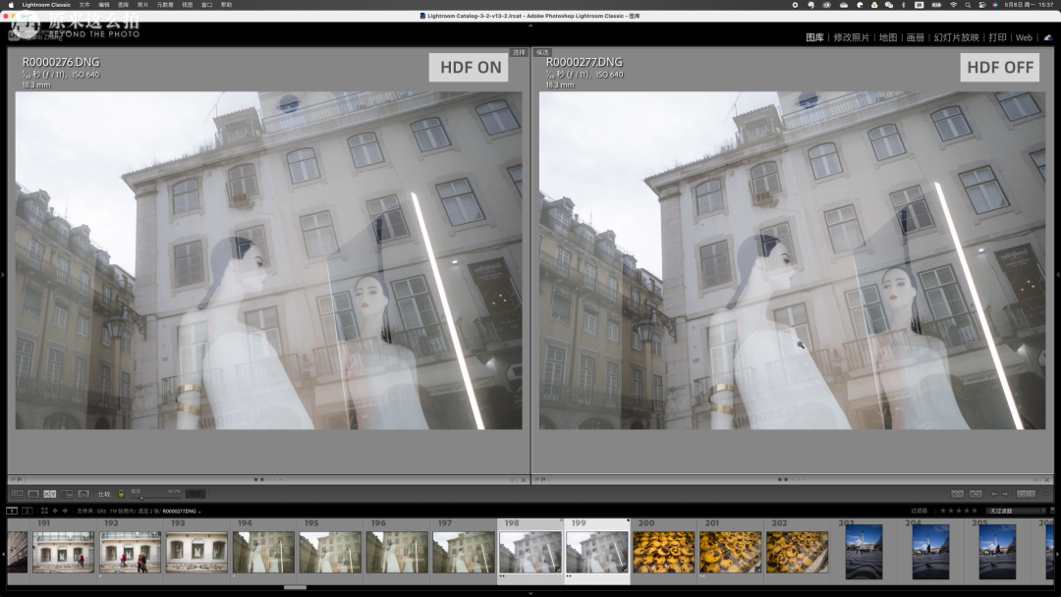Adjust the zoom slider in toolbar
Image resolution: width=1061 pixels, height=597 pixels.
point(143,496)
